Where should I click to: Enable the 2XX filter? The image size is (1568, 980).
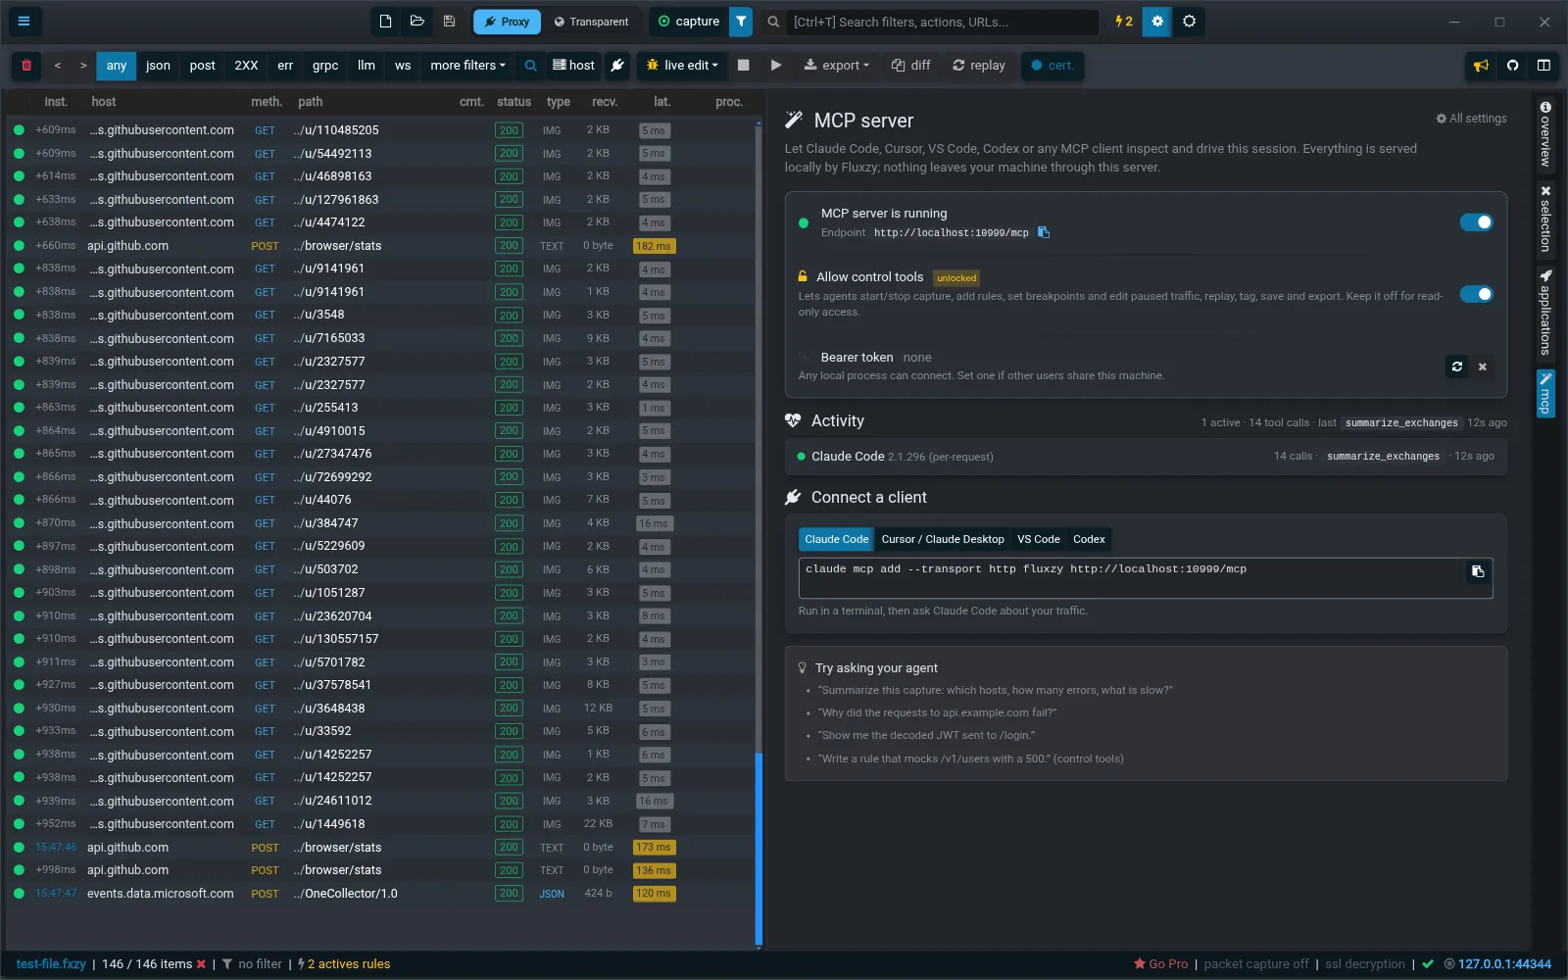tap(246, 66)
